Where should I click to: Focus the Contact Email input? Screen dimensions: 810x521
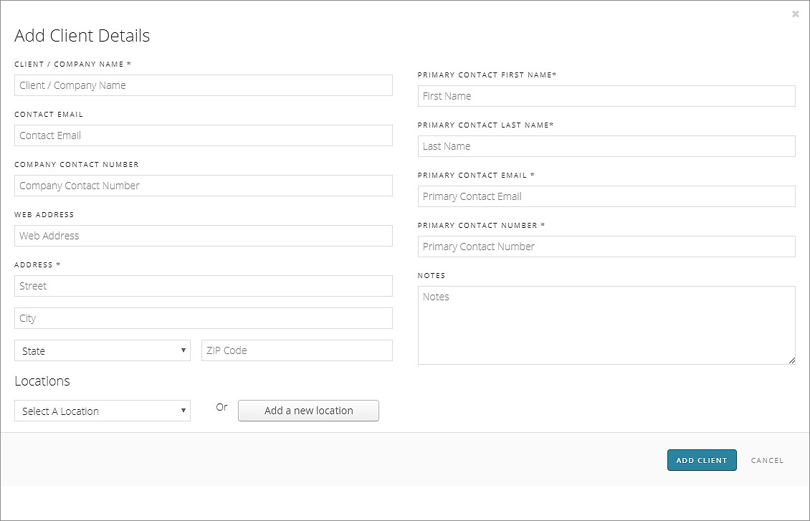pos(203,135)
